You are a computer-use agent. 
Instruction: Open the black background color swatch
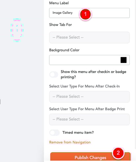(123, 60)
